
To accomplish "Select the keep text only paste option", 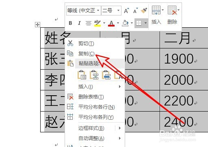I will (x=118, y=75).
